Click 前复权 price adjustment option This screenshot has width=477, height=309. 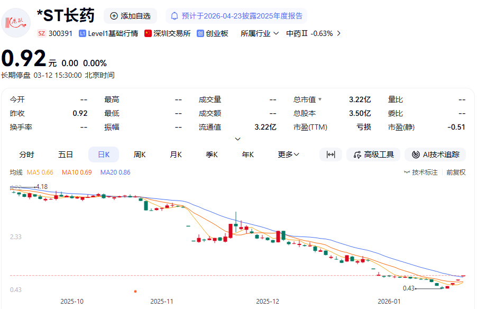[456, 172]
